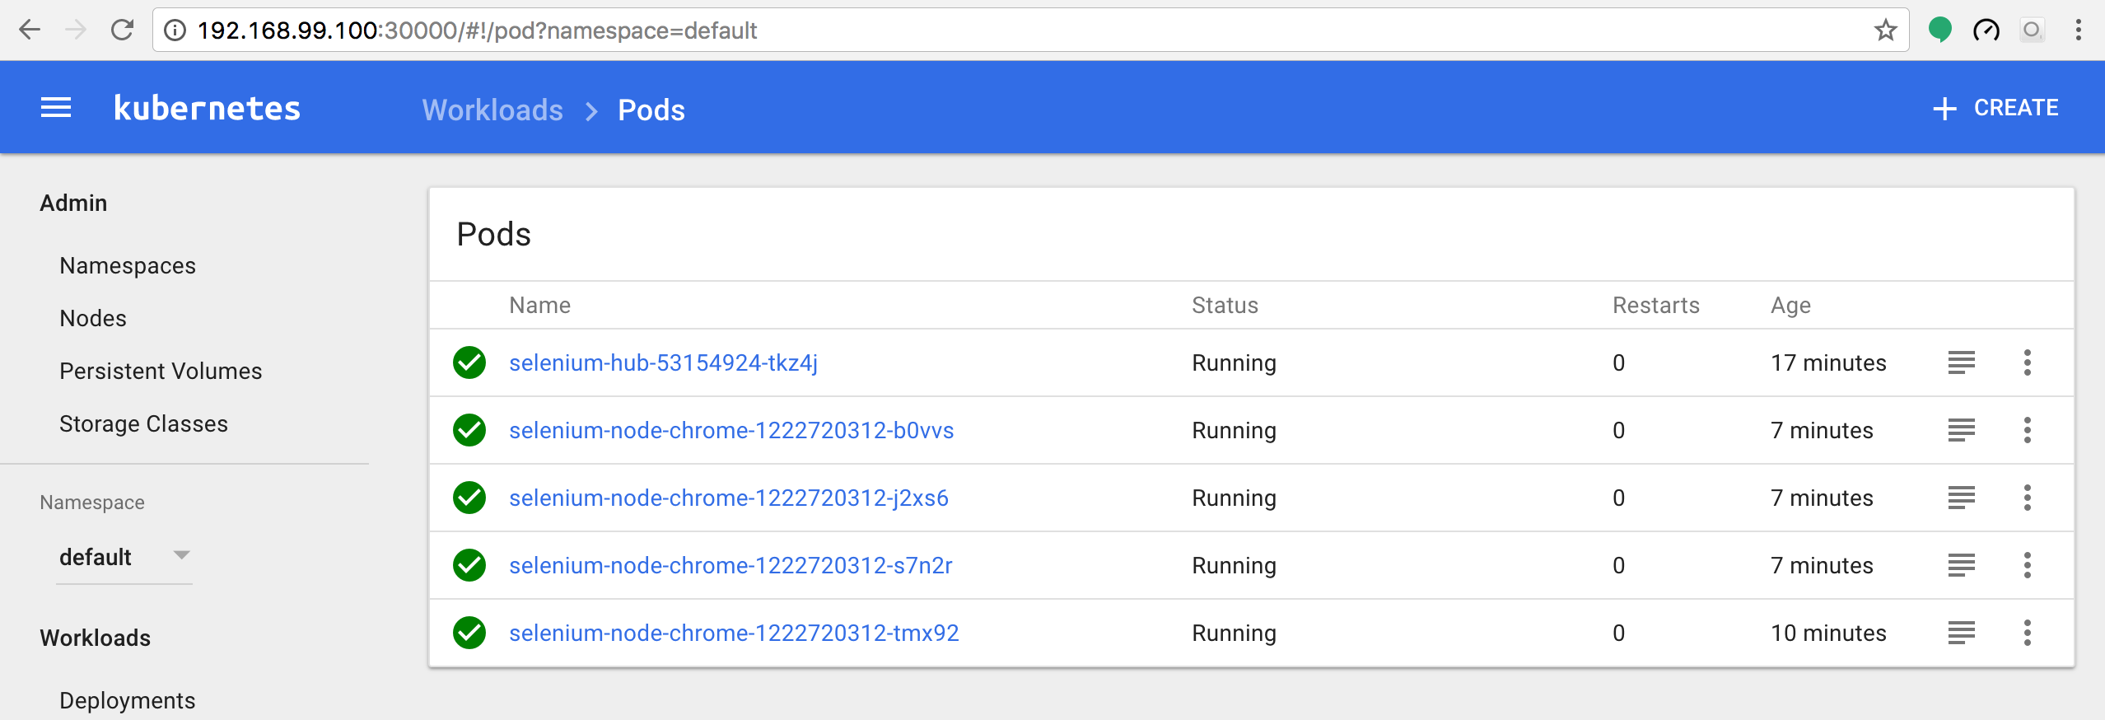Click status check icon of s7n2r pod
This screenshot has width=2105, height=720.
click(x=469, y=565)
